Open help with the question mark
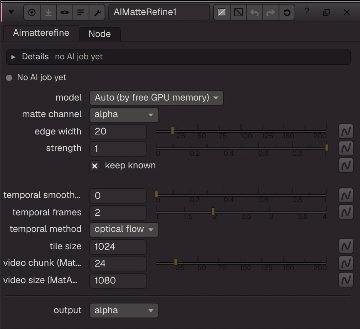The width and height of the screenshot is (360, 329). tap(307, 11)
